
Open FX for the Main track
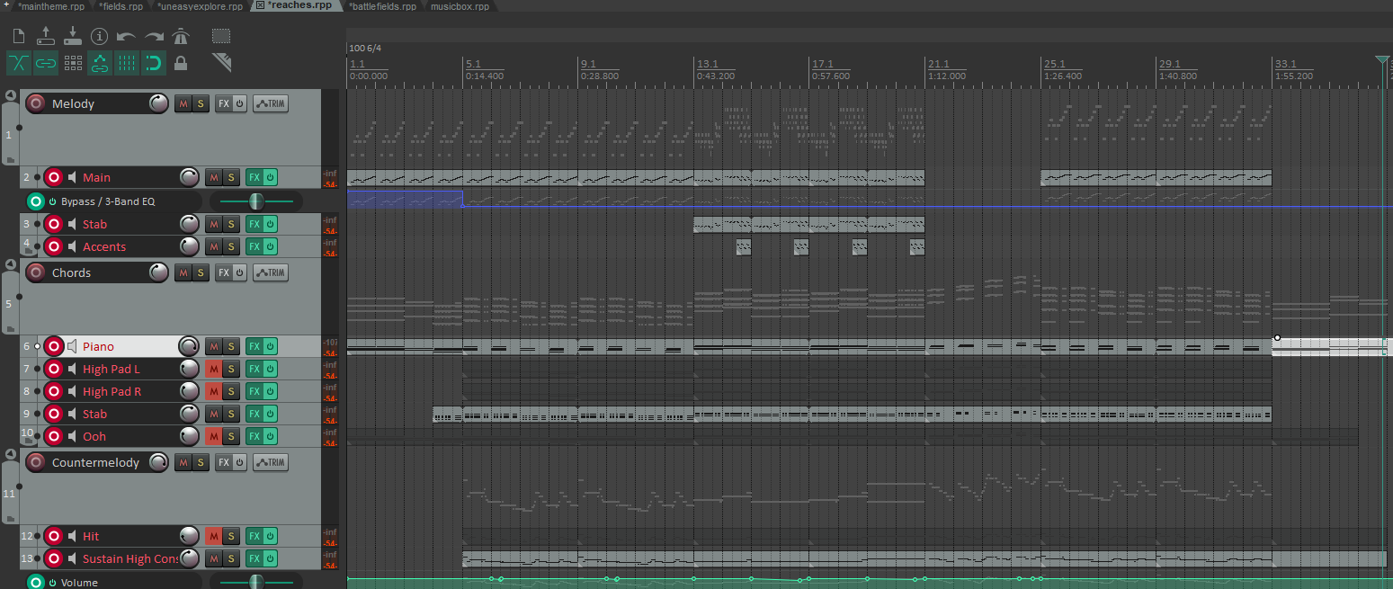(x=254, y=177)
